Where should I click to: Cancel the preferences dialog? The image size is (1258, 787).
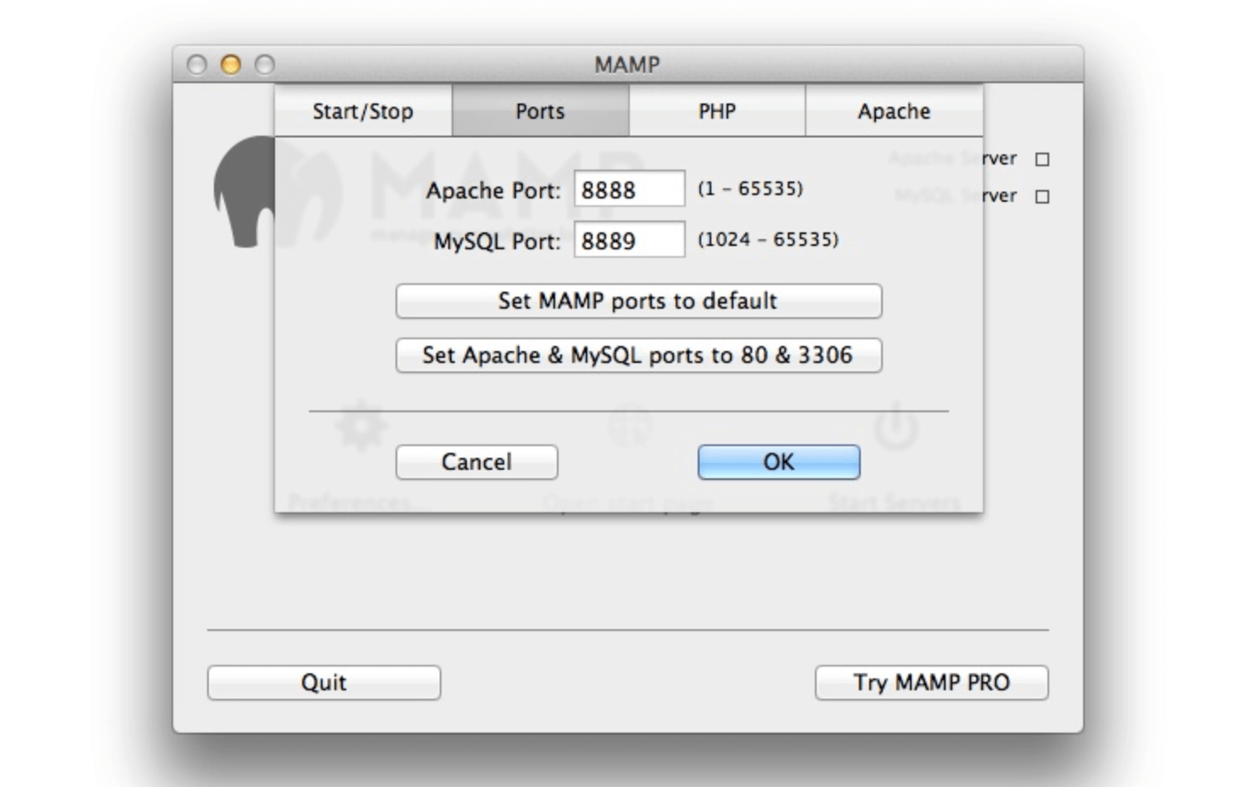click(476, 462)
